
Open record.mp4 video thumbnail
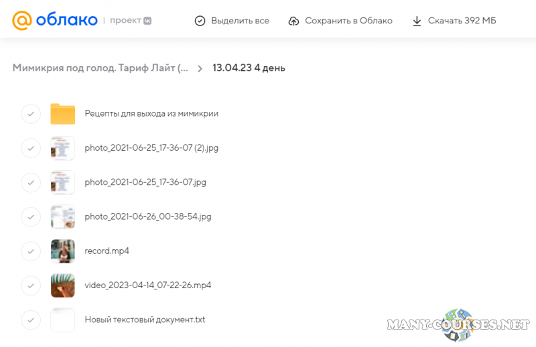pos(62,251)
